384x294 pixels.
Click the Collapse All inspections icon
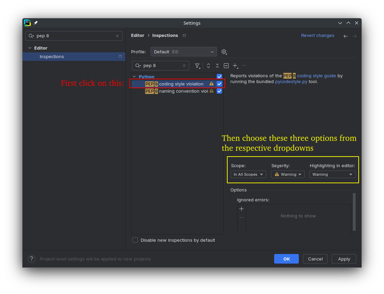point(217,66)
